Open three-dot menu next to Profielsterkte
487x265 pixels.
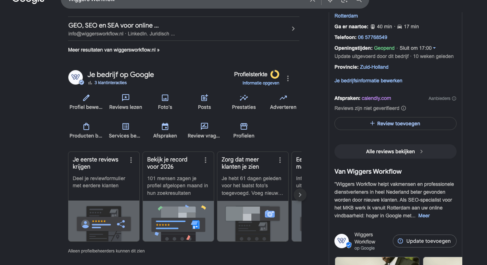[x=288, y=78]
